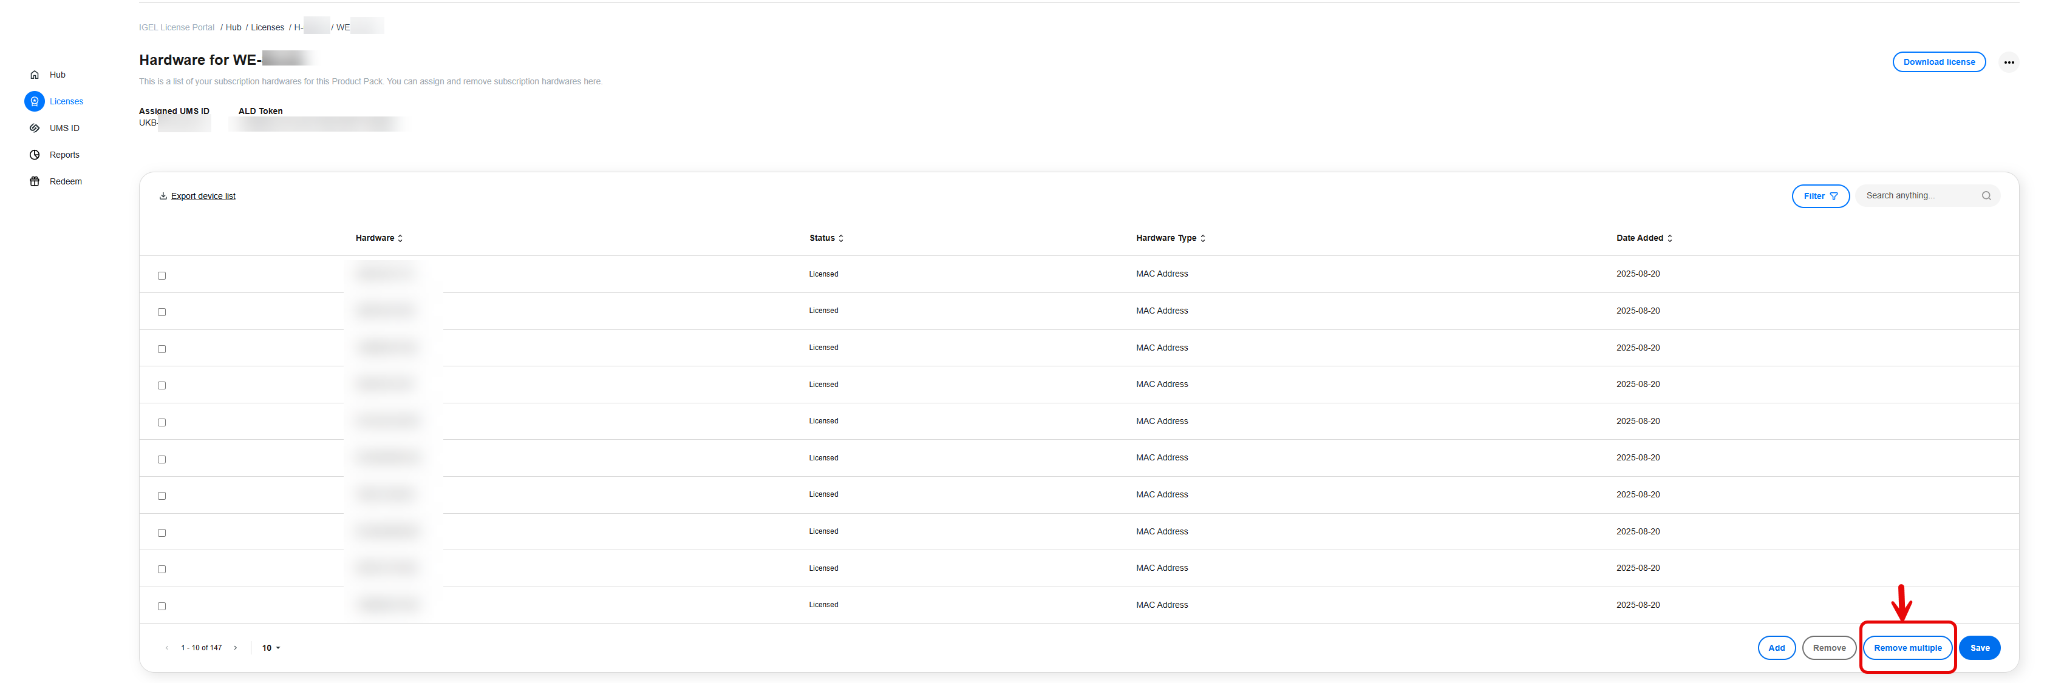Click the Hub home icon in sidebar
Image resolution: width=2047 pixels, height=683 pixels.
coord(34,75)
